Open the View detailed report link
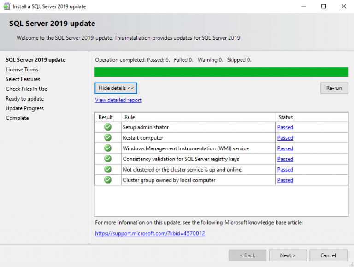Screen dimensions: 354x267 tap(118, 100)
